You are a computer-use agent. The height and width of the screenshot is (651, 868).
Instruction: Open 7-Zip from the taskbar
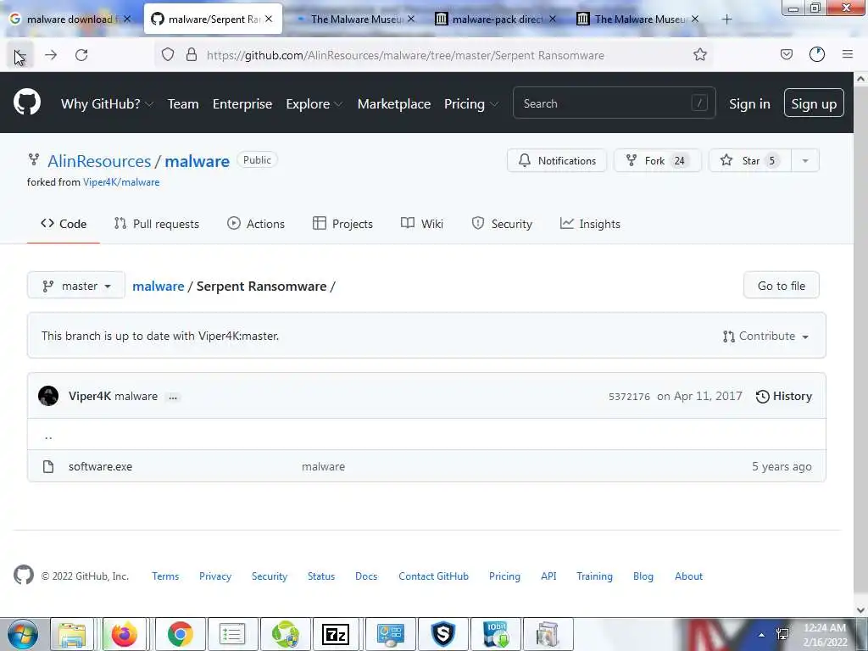[336, 634]
